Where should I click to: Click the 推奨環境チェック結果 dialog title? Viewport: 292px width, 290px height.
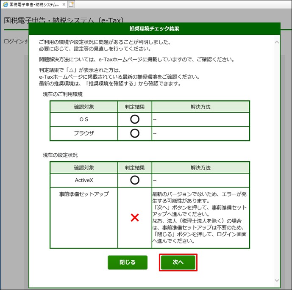point(154,29)
